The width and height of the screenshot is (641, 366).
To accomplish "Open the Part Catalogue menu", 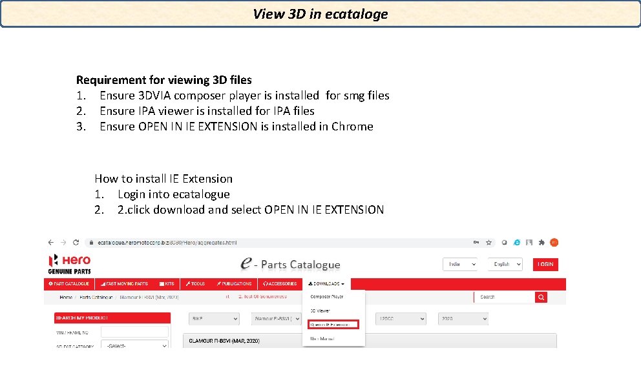I will [x=68, y=283].
